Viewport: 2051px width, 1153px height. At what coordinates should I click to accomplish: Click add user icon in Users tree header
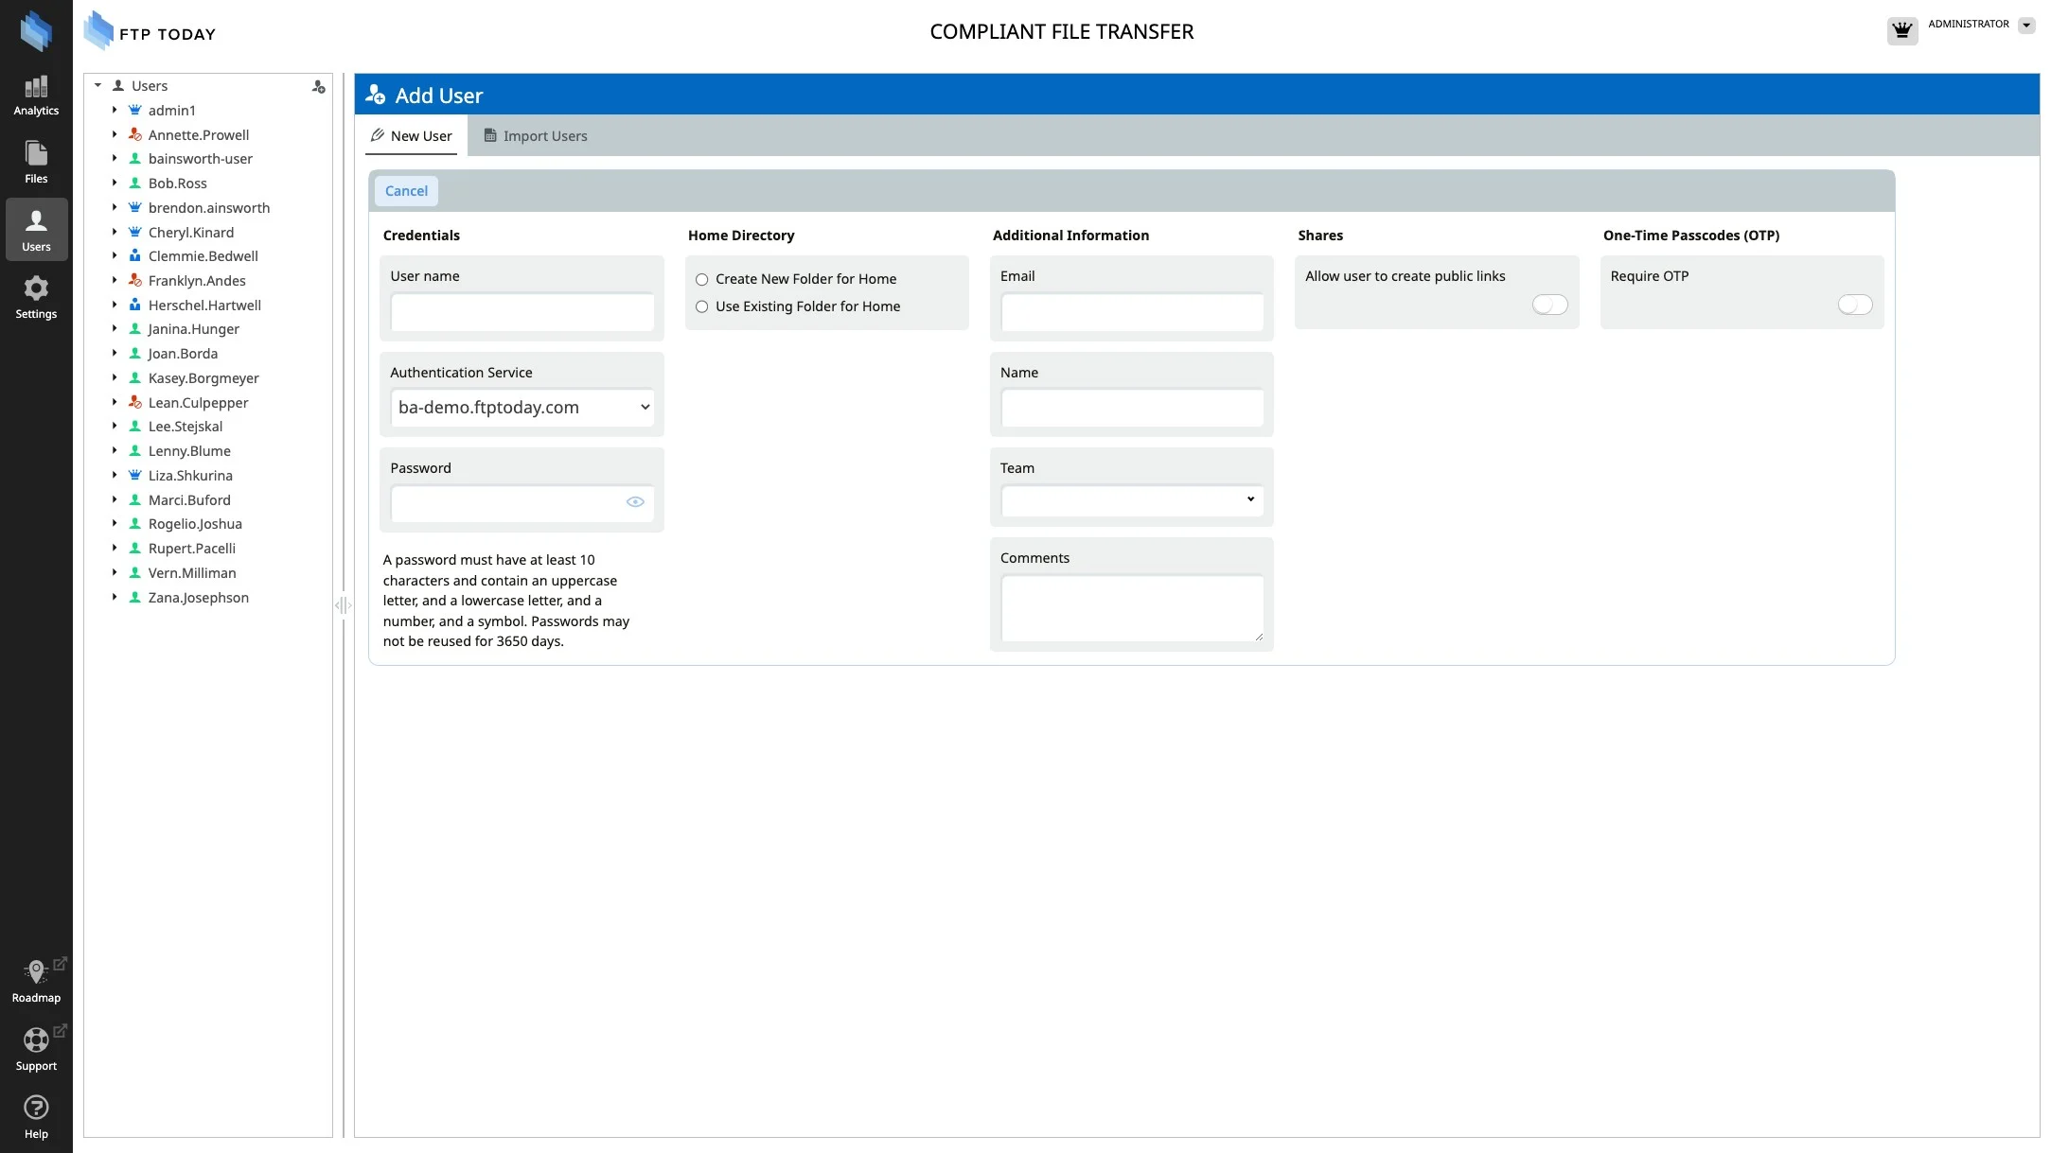pos(318,87)
